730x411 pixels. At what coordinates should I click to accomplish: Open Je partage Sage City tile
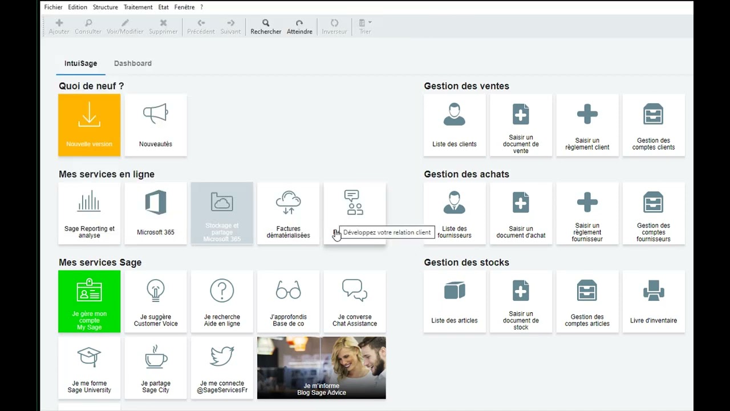156,368
